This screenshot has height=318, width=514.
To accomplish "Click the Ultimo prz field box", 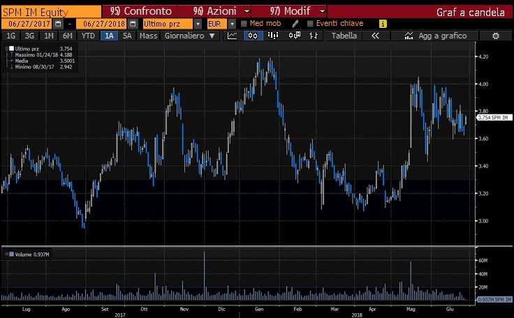I will click(x=168, y=24).
